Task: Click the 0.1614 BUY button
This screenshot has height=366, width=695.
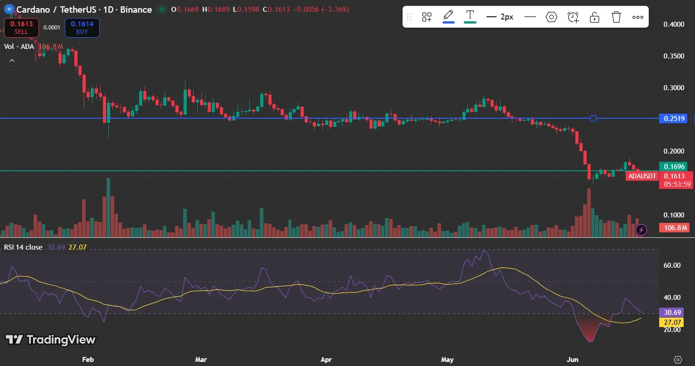Action: (82, 28)
